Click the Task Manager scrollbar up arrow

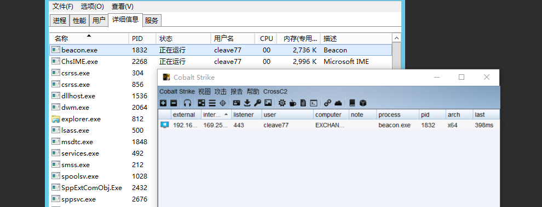[x=397, y=38]
